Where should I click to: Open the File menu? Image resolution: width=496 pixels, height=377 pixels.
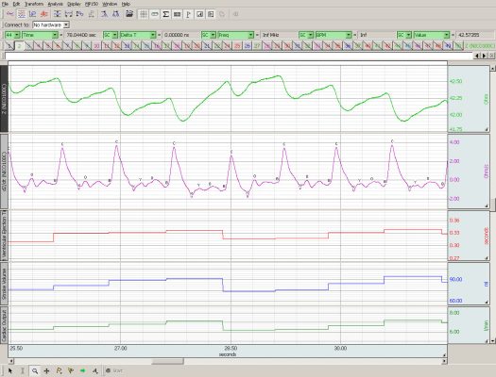coord(5,4)
